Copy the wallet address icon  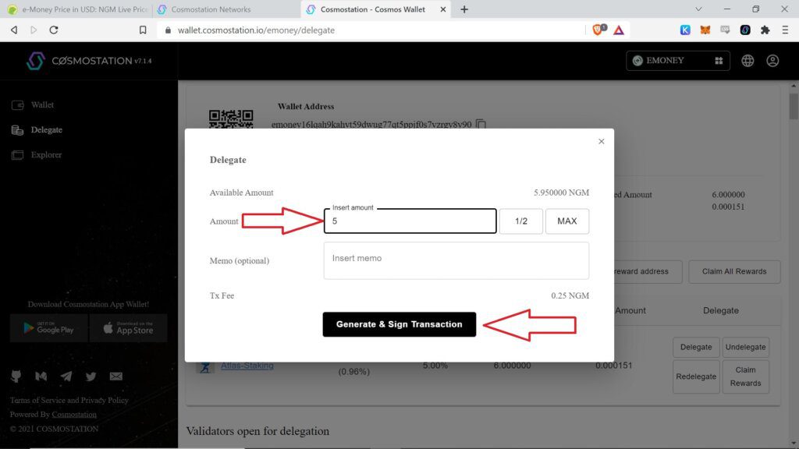click(x=481, y=124)
